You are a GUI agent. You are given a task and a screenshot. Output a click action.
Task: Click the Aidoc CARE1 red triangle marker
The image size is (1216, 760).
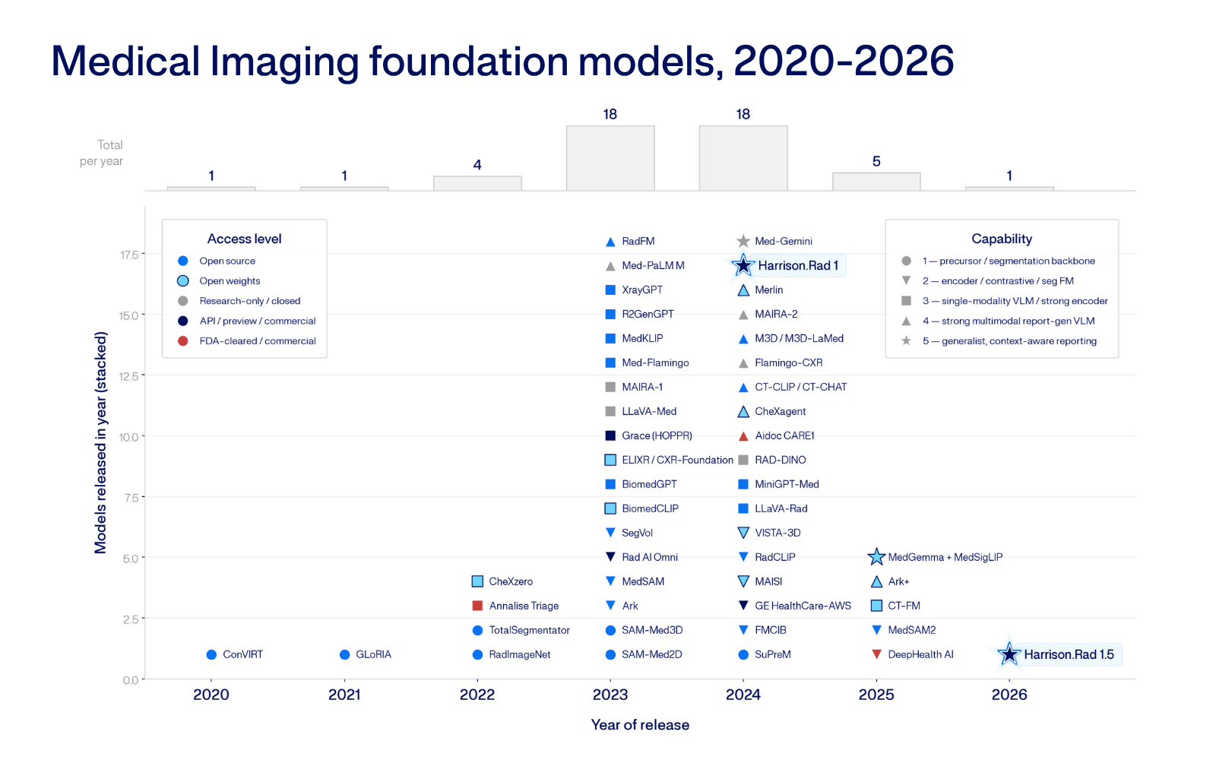743,436
